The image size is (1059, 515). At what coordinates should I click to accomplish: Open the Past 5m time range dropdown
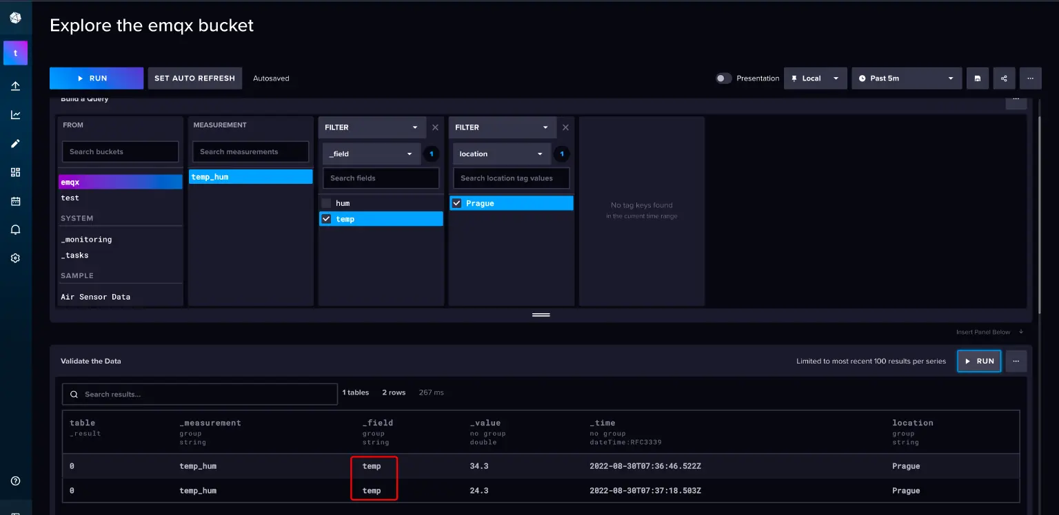click(x=906, y=78)
